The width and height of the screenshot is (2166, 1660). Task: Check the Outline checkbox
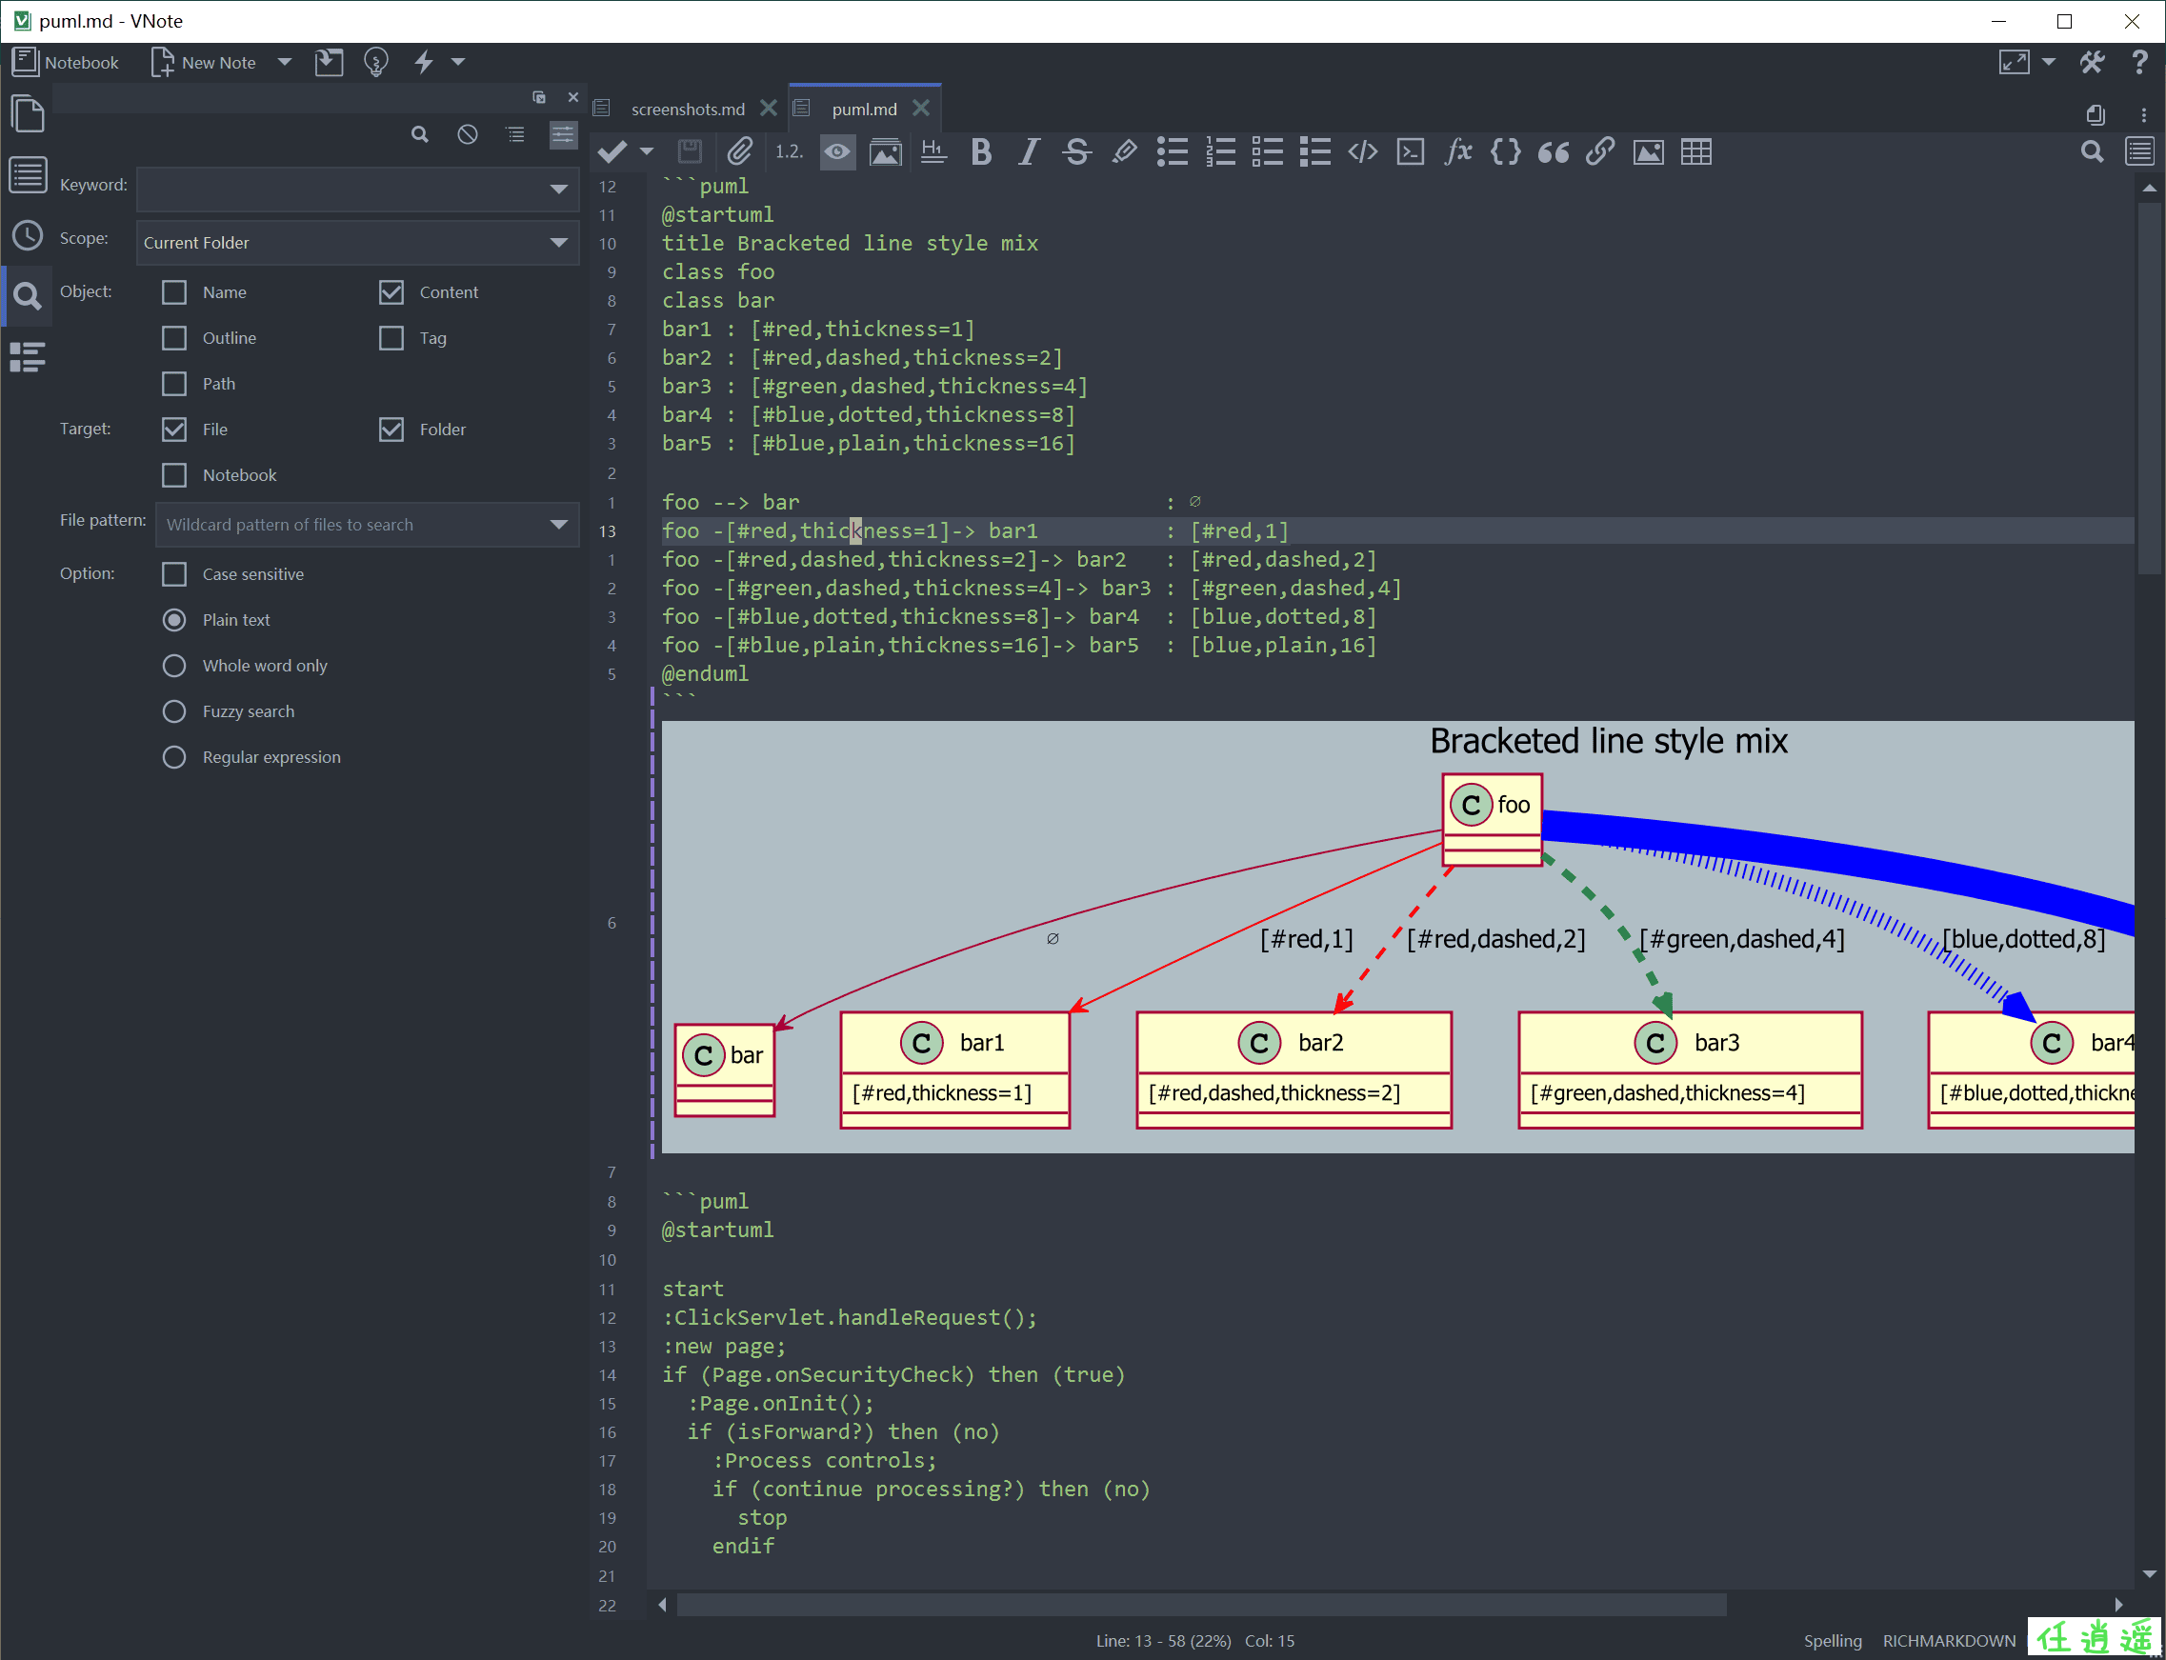click(174, 338)
